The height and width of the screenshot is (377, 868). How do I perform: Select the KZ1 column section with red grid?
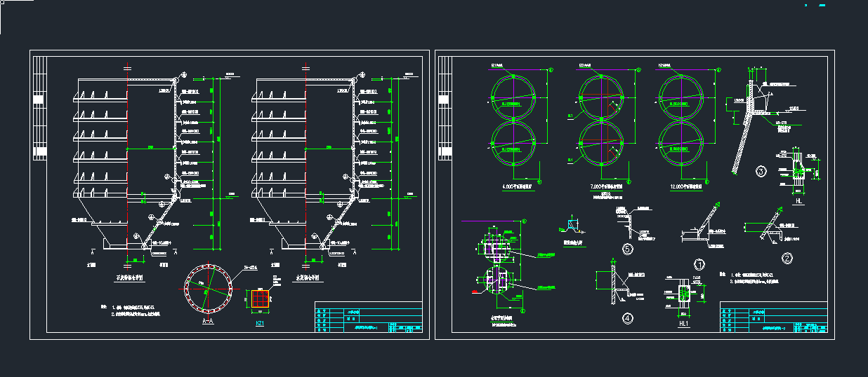tap(261, 299)
